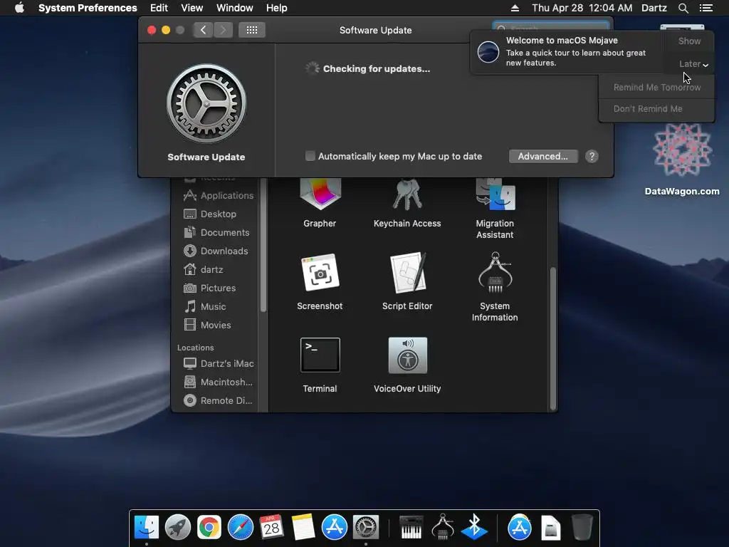Open the Help menu

[277, 8]
